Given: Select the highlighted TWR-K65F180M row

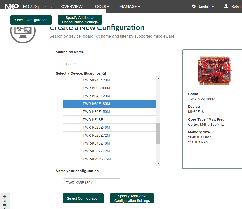Looking at the screenshot, I should [109, 104].
